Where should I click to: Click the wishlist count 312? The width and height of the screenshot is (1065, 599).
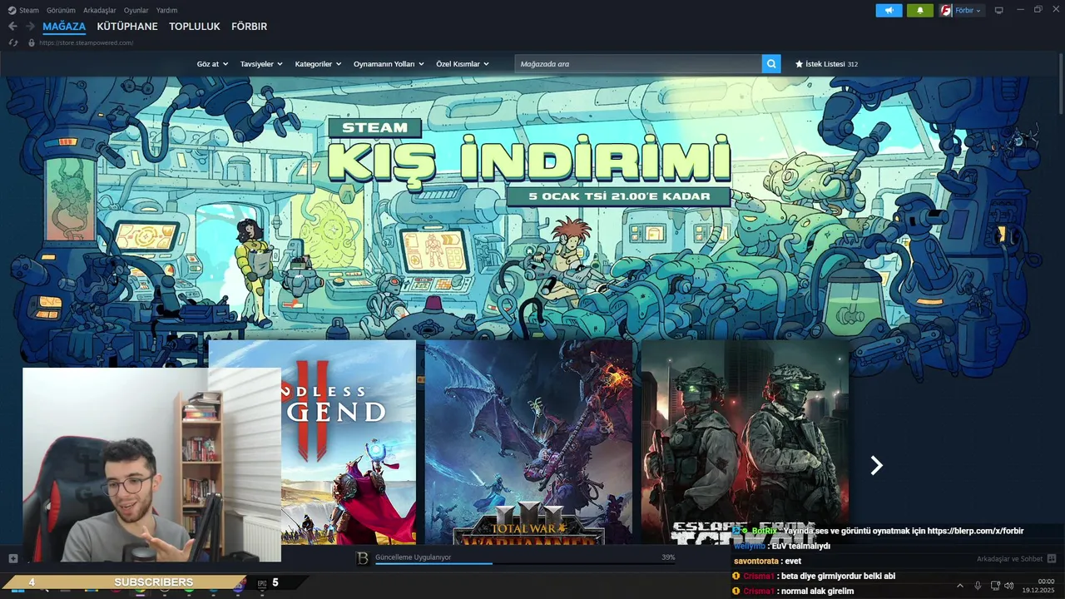pos(853,64)
